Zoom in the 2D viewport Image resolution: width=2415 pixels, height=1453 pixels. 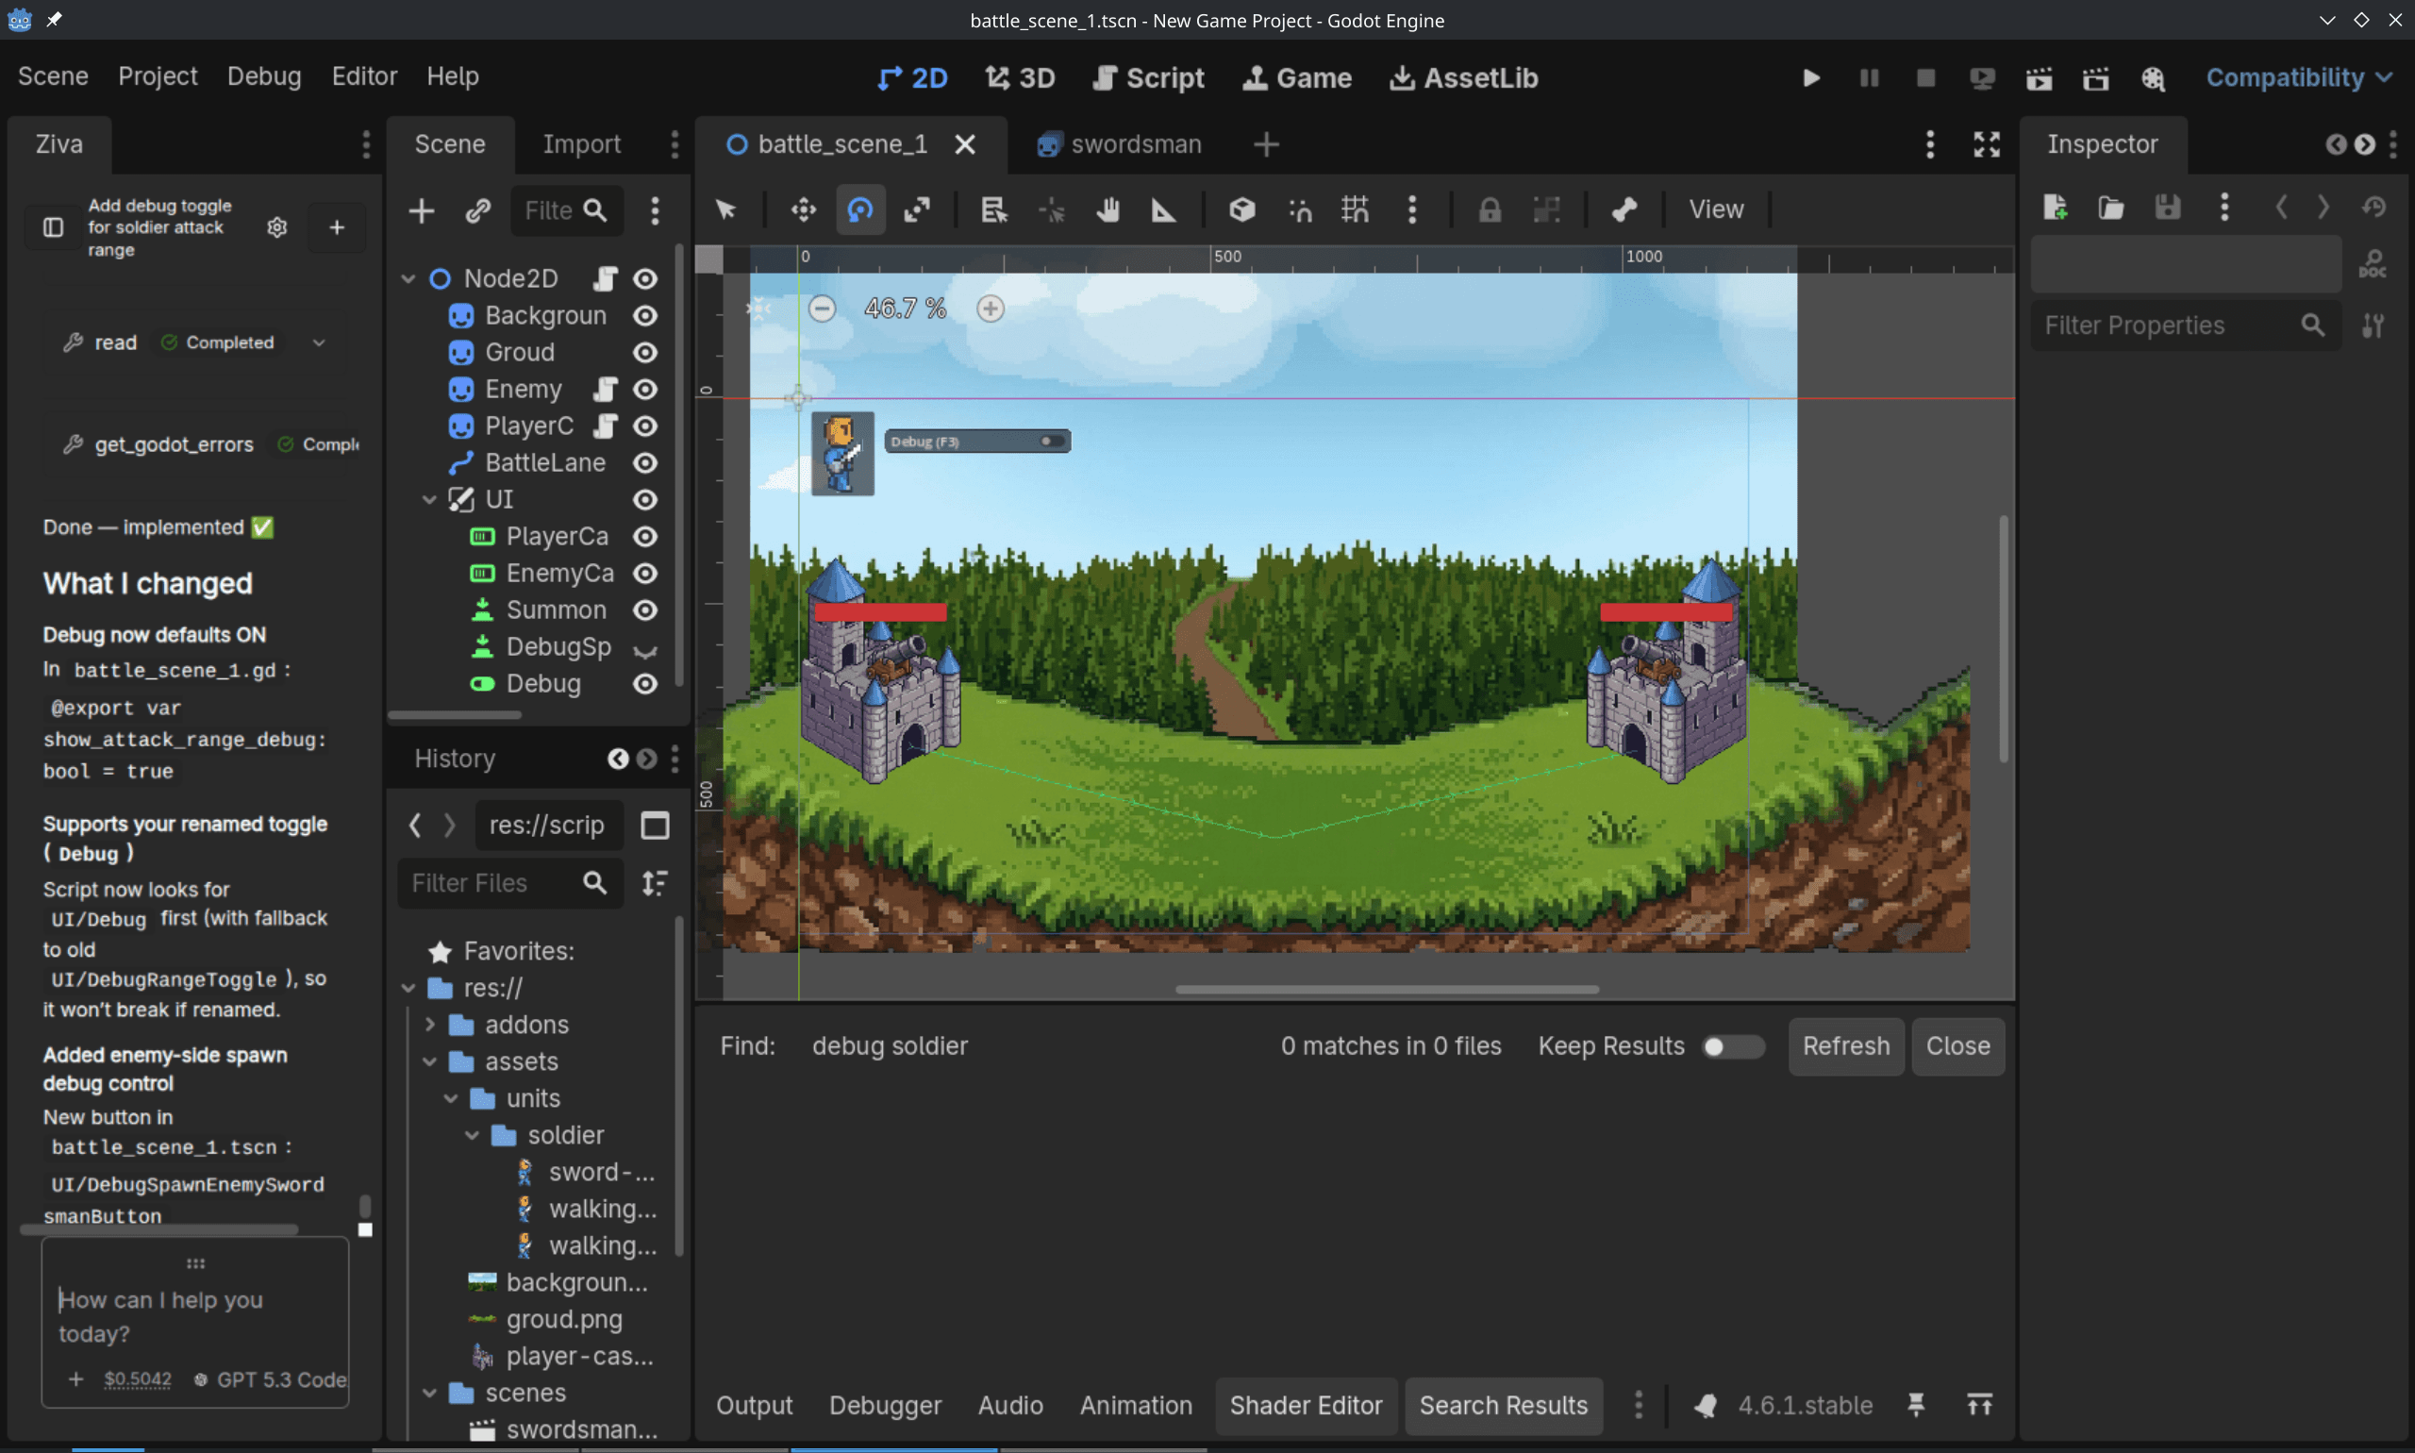point(991,309)
